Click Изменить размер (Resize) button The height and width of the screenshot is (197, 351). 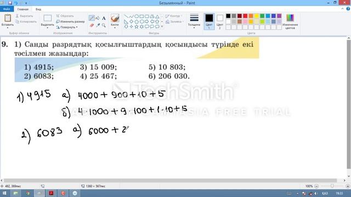(x=70, y=22)
